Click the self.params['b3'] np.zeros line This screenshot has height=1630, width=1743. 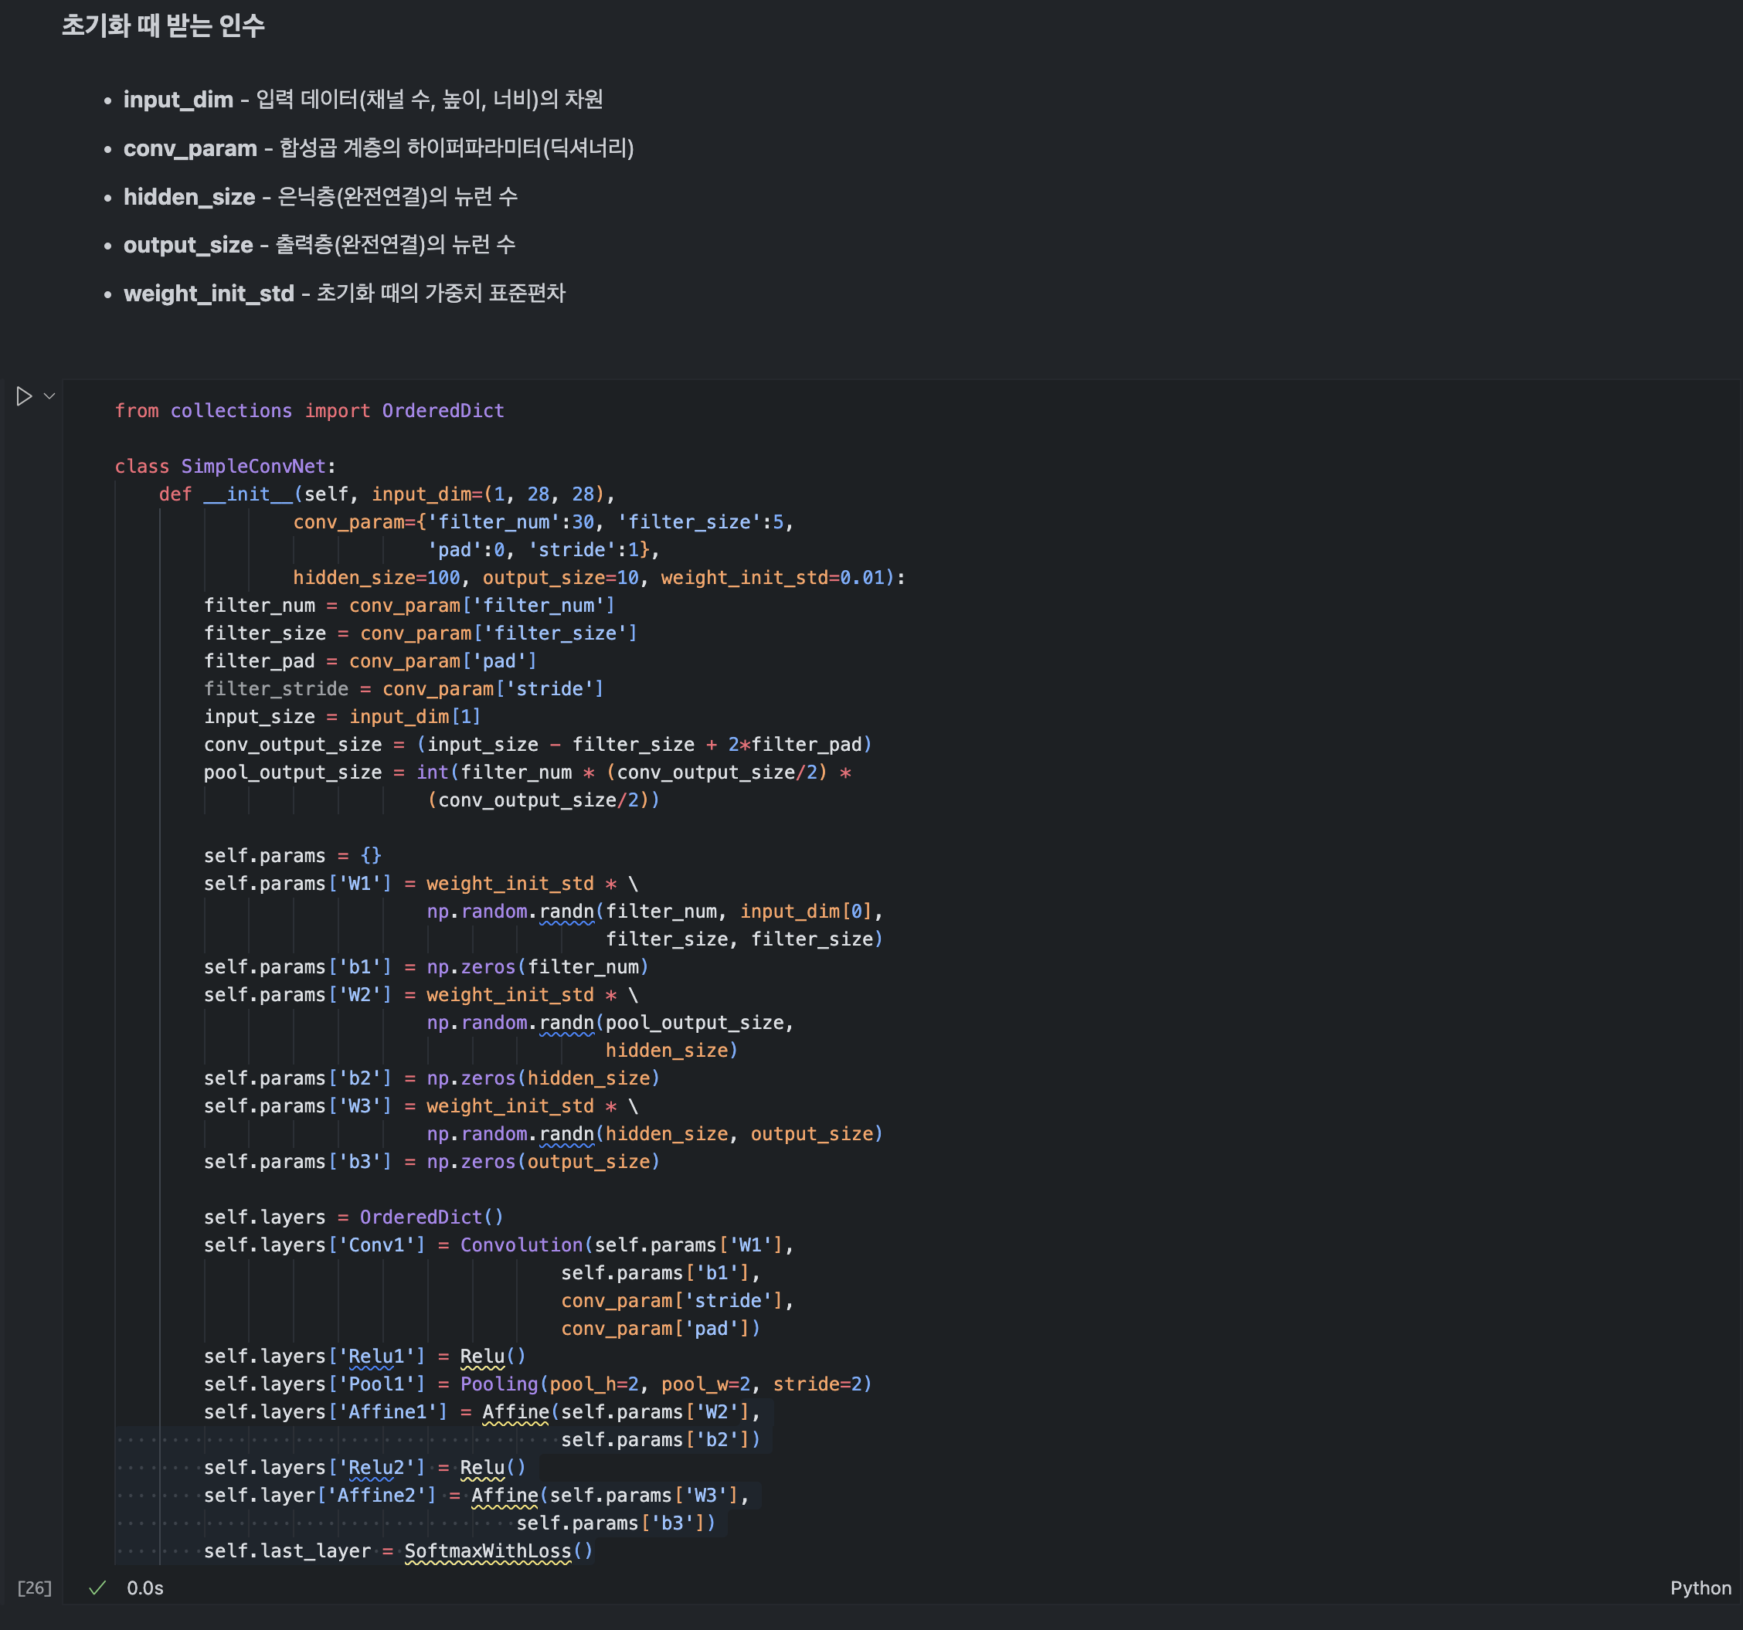431,1162
